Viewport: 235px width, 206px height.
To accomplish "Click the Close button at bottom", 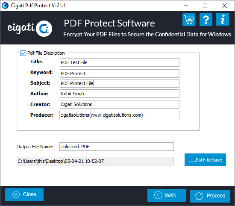I will [x=24, y=194].
